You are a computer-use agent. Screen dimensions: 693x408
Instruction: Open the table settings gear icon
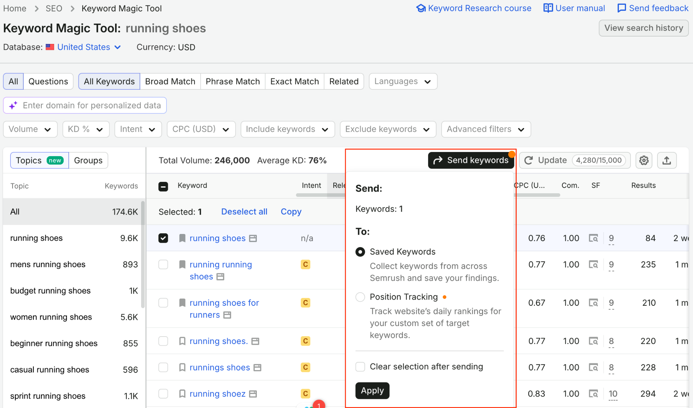(x=644, y=160)
